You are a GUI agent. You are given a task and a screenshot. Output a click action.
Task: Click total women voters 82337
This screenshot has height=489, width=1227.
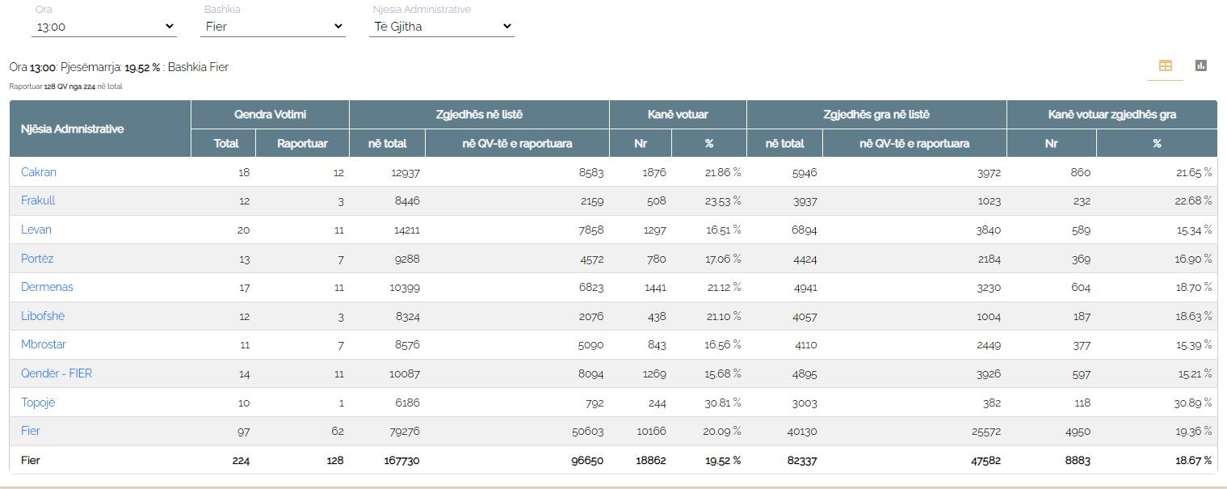[800, 460]
